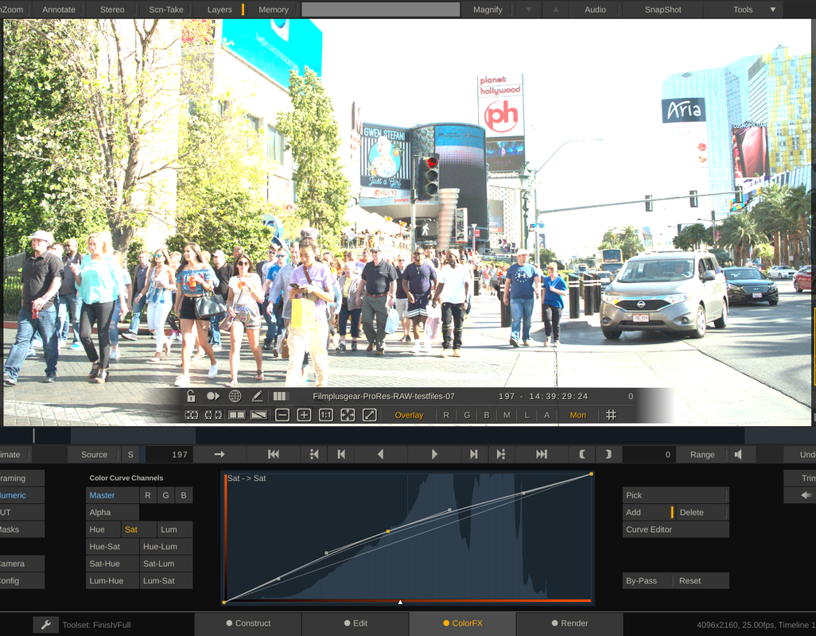
Task: Toggle the Overlay display option
Action: pyautogui.click(x=409, y=415)
